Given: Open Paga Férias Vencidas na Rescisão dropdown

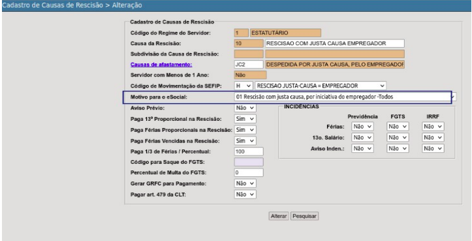Looking at the screenshot, I should [x=245, y=141].
